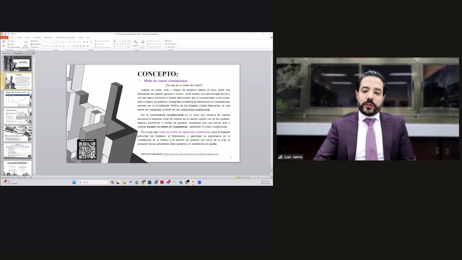The image size is (462, 260).
Task: Switch to the Animaciones ribbon tab
Action: pos(48,38)
